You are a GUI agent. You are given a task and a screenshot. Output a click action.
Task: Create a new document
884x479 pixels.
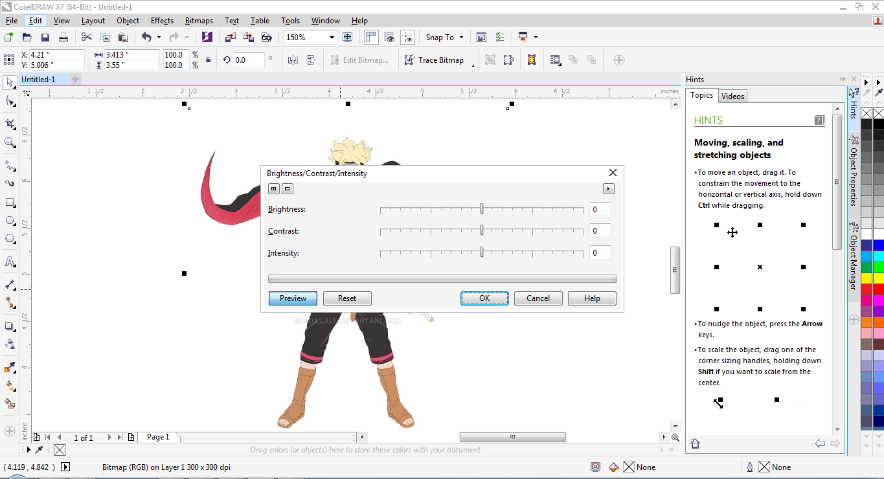coord(9,38)
